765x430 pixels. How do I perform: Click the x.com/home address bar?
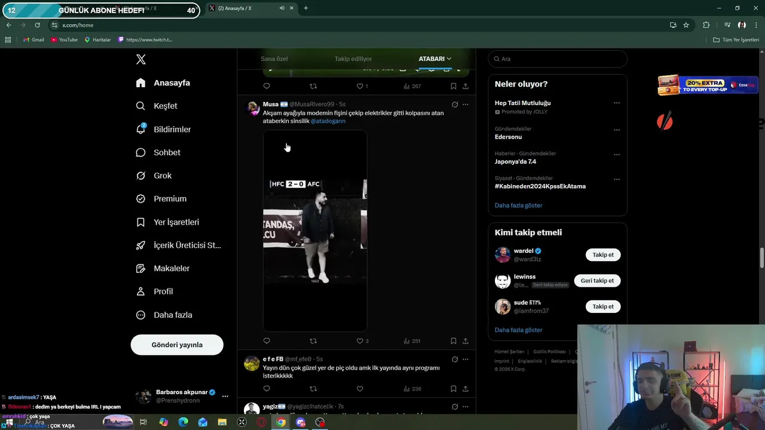coord(359,25)
